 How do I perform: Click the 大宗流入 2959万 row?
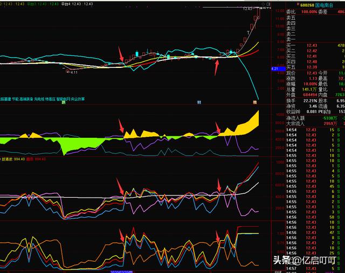(315, 124)
